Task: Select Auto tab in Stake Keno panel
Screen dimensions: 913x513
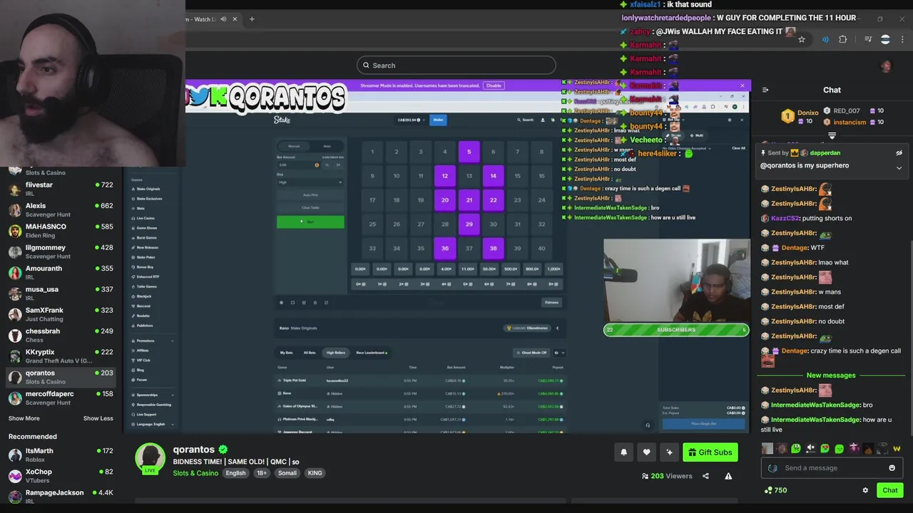Action: pos(327,146)
